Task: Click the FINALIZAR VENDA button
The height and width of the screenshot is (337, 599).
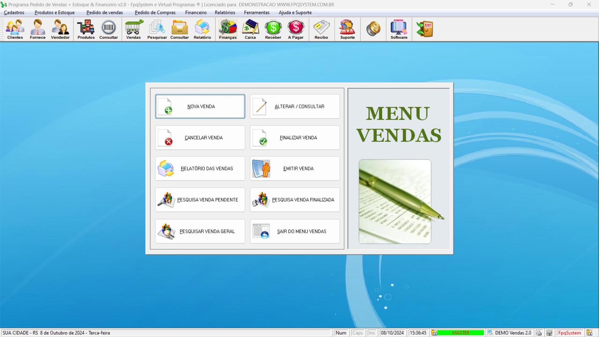Action: tap(295, 138)
